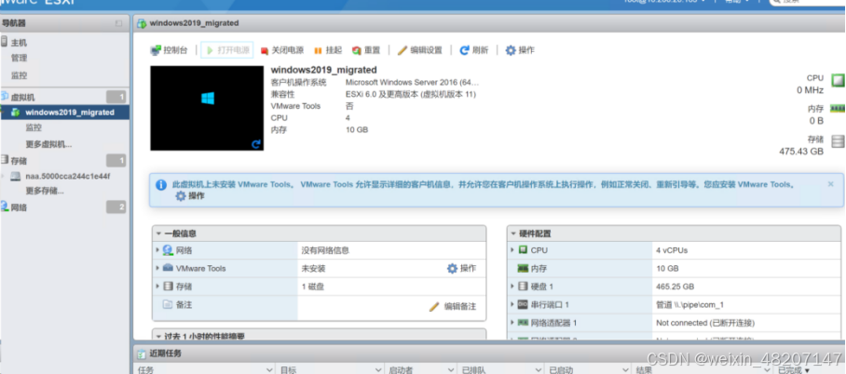Sort by the 启动者 column header
The image size is (846, 374).
click(x=421, y=369)
